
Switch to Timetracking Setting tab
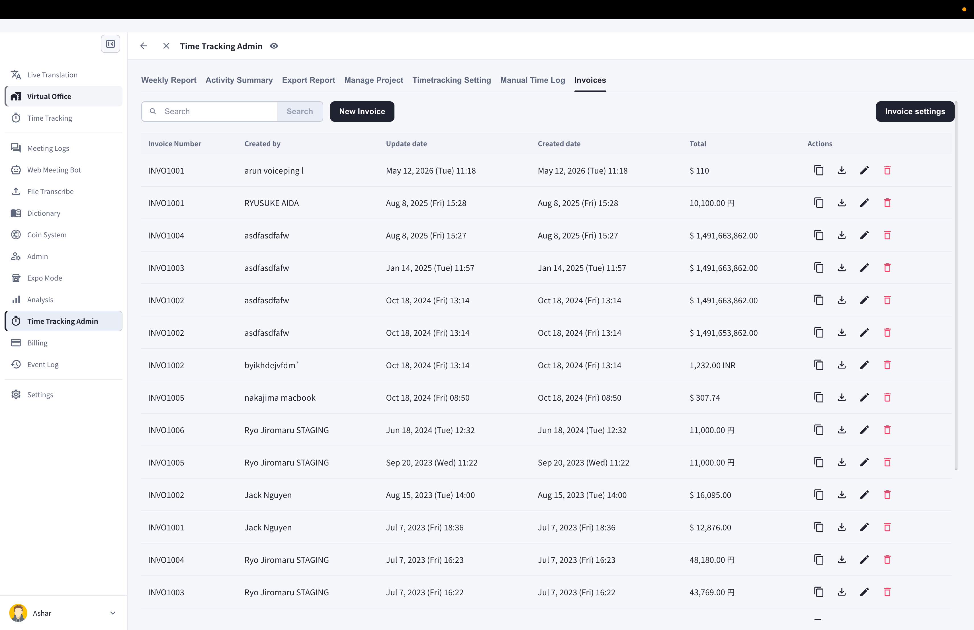451,80
